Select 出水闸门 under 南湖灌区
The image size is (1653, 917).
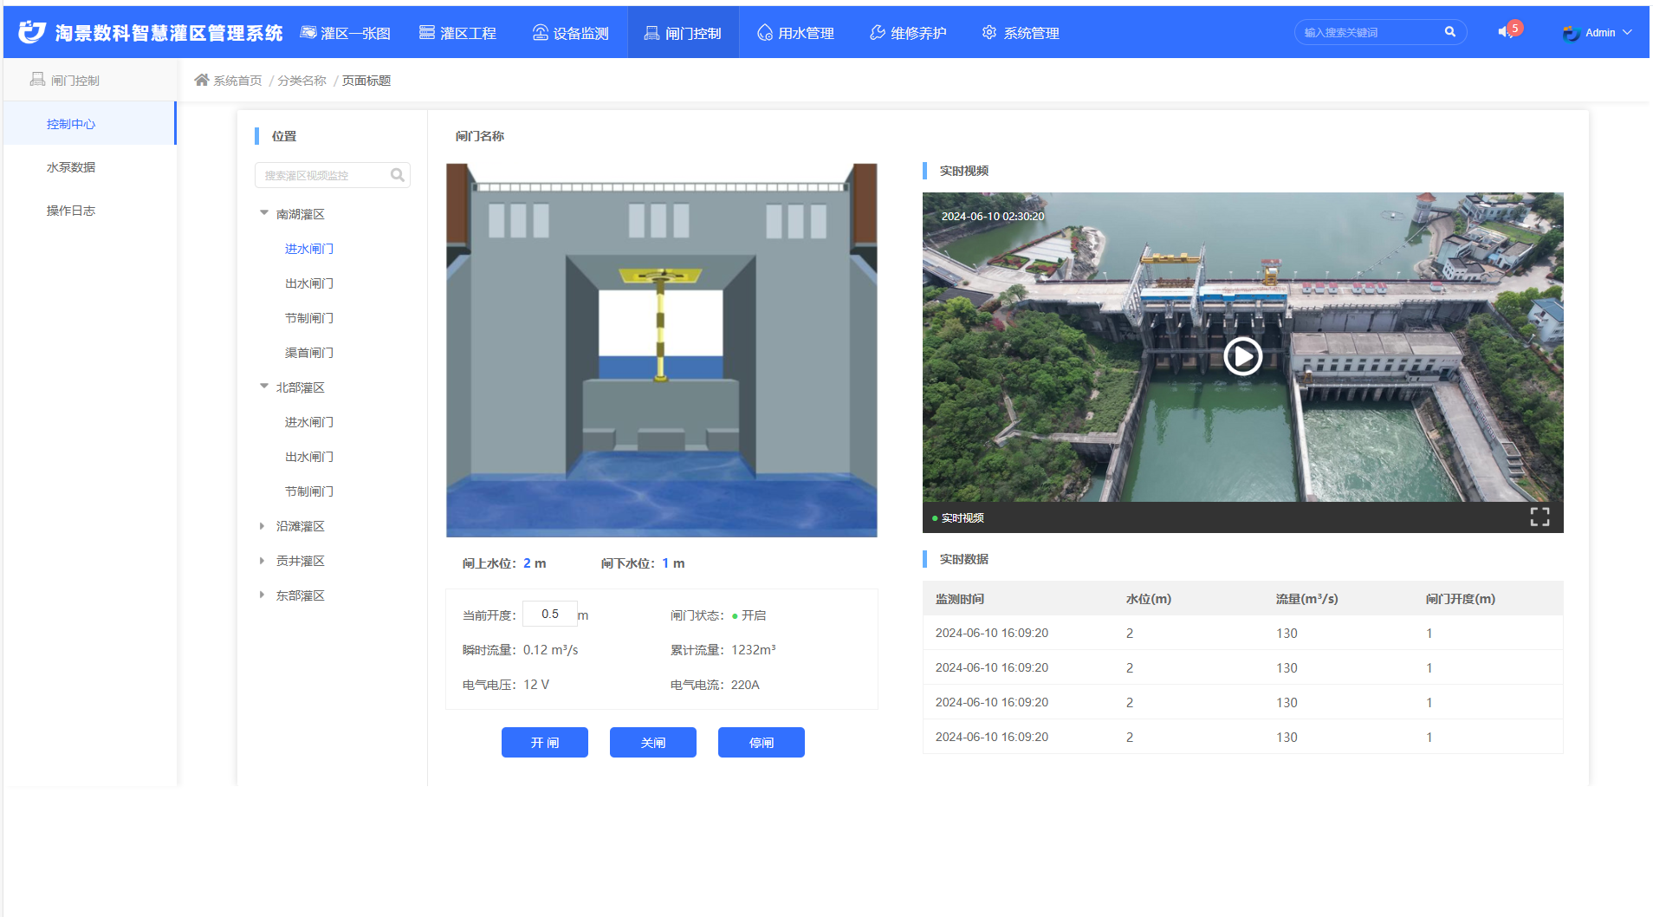coord(309,283)
